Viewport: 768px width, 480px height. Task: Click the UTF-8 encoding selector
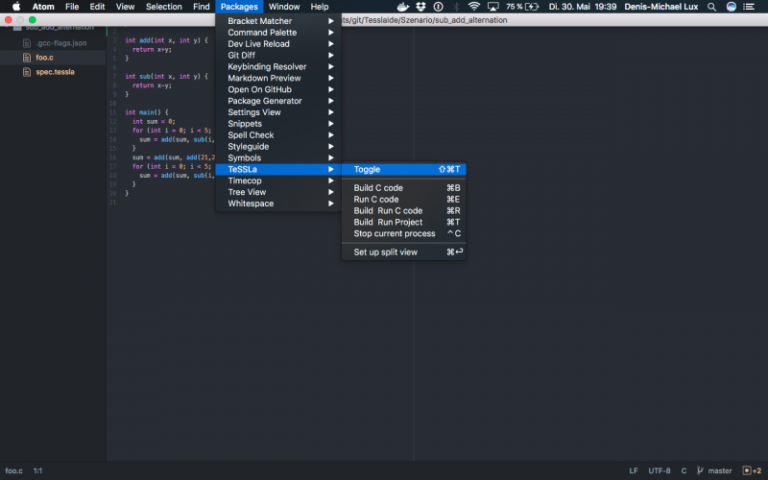[x=660, y=470]
